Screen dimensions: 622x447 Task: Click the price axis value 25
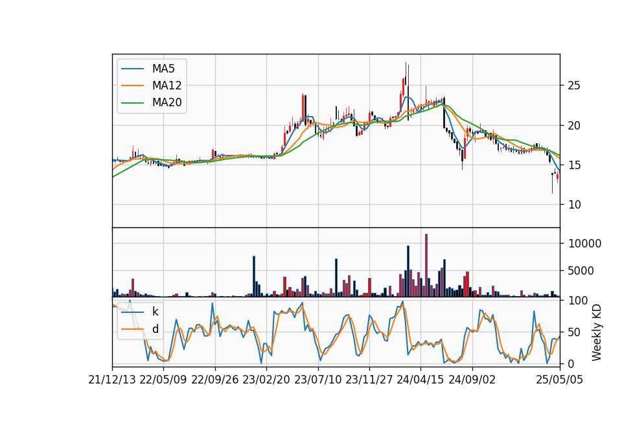(574, 86)
